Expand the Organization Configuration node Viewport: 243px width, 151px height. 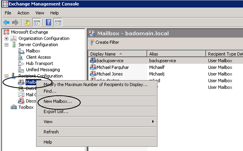point(6,38)
